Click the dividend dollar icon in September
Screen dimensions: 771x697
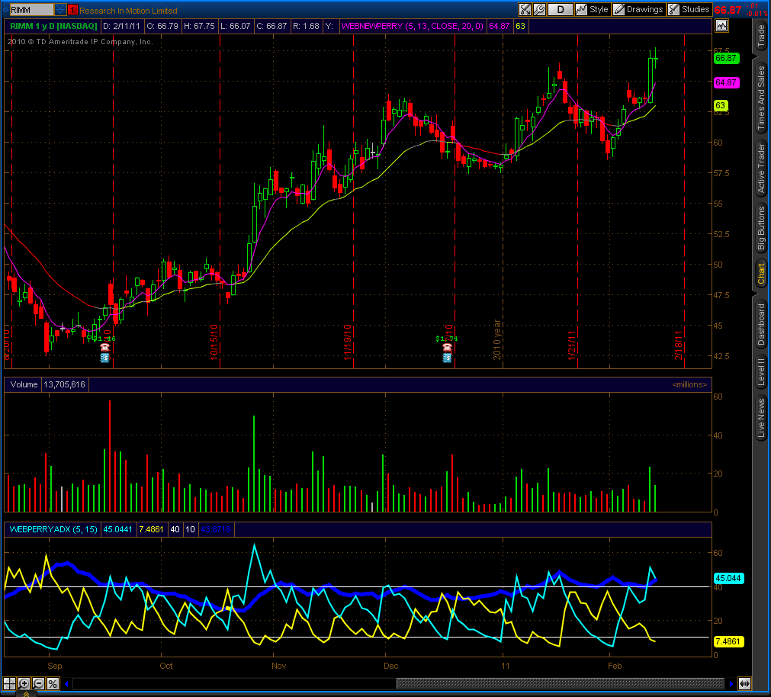[104, 358]
